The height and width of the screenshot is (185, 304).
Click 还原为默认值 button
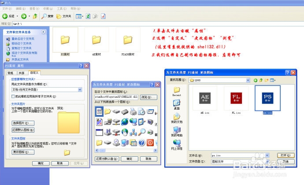click(107, 159)
